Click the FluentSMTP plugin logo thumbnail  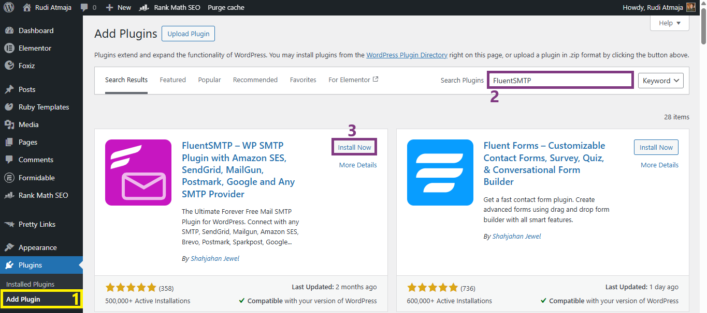[x=138, y=173]
